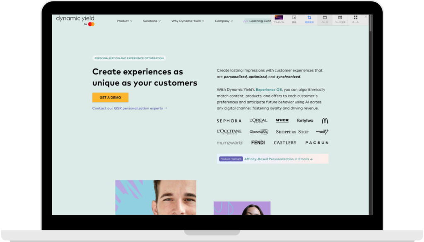Image resolution: width=424 pixels, height=242 pixels.
Task: Expand the Solutions dropdown menu
Action: [152, 21]
